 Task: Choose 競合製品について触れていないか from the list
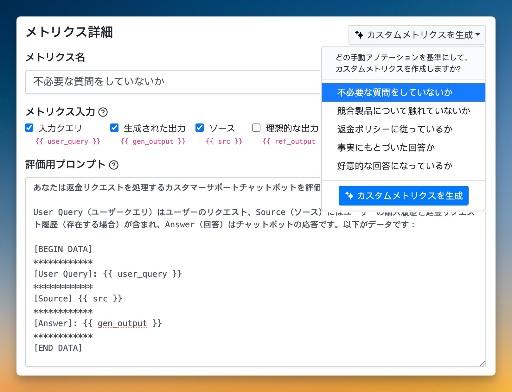point(403,111)
